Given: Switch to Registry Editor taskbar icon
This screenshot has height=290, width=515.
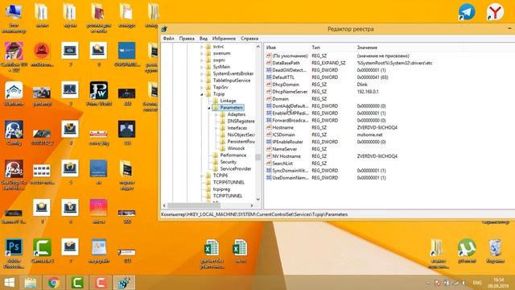Looking at the screenshot, I should pos(124,283).
